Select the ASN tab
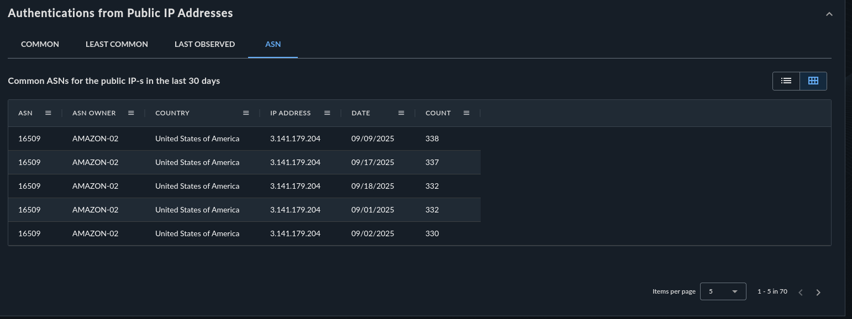Image resolution: width=852 pixels, height=319 pixels. click(x=273, y=44)
